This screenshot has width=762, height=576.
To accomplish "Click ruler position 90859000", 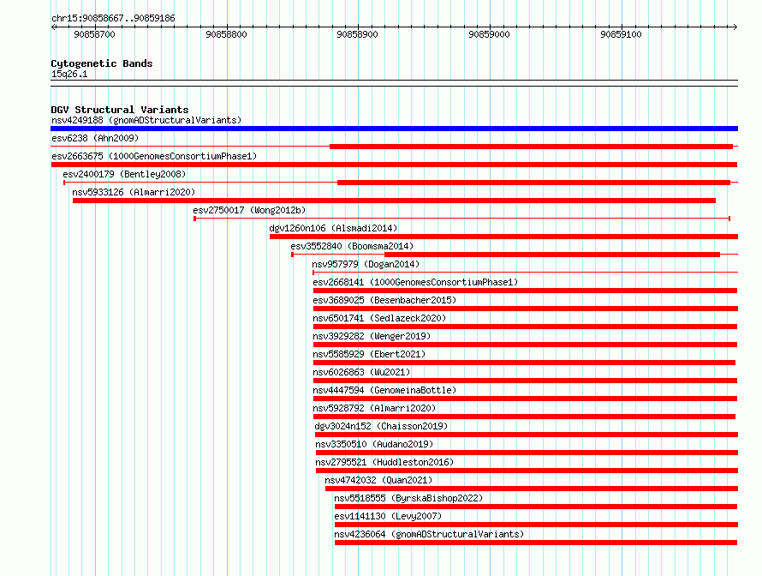I will tap(490, 34).
